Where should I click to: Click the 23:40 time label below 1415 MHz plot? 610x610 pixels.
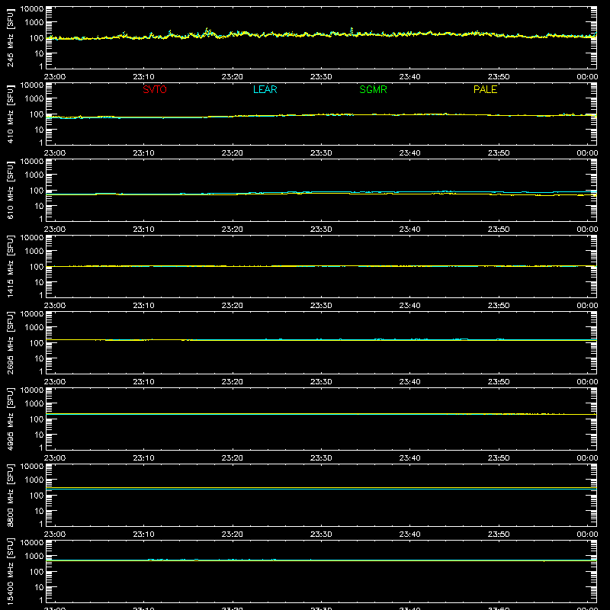pyautogui.click(x=409, y=306)
